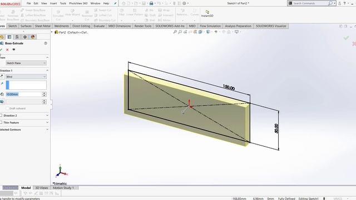The width and height of the screenshot is (356, 200).
Task: Open the View menu
Action: (x=44, y=3)
